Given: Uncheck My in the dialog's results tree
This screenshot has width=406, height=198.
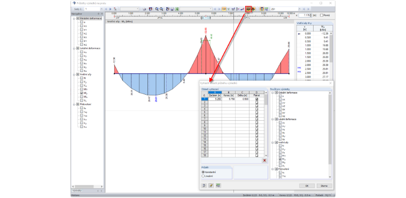Looking at the screenshot, I should [280, 160].
